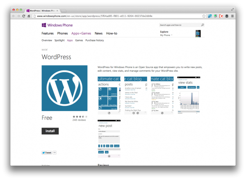Click the tweet count 11 bubble

55,153
